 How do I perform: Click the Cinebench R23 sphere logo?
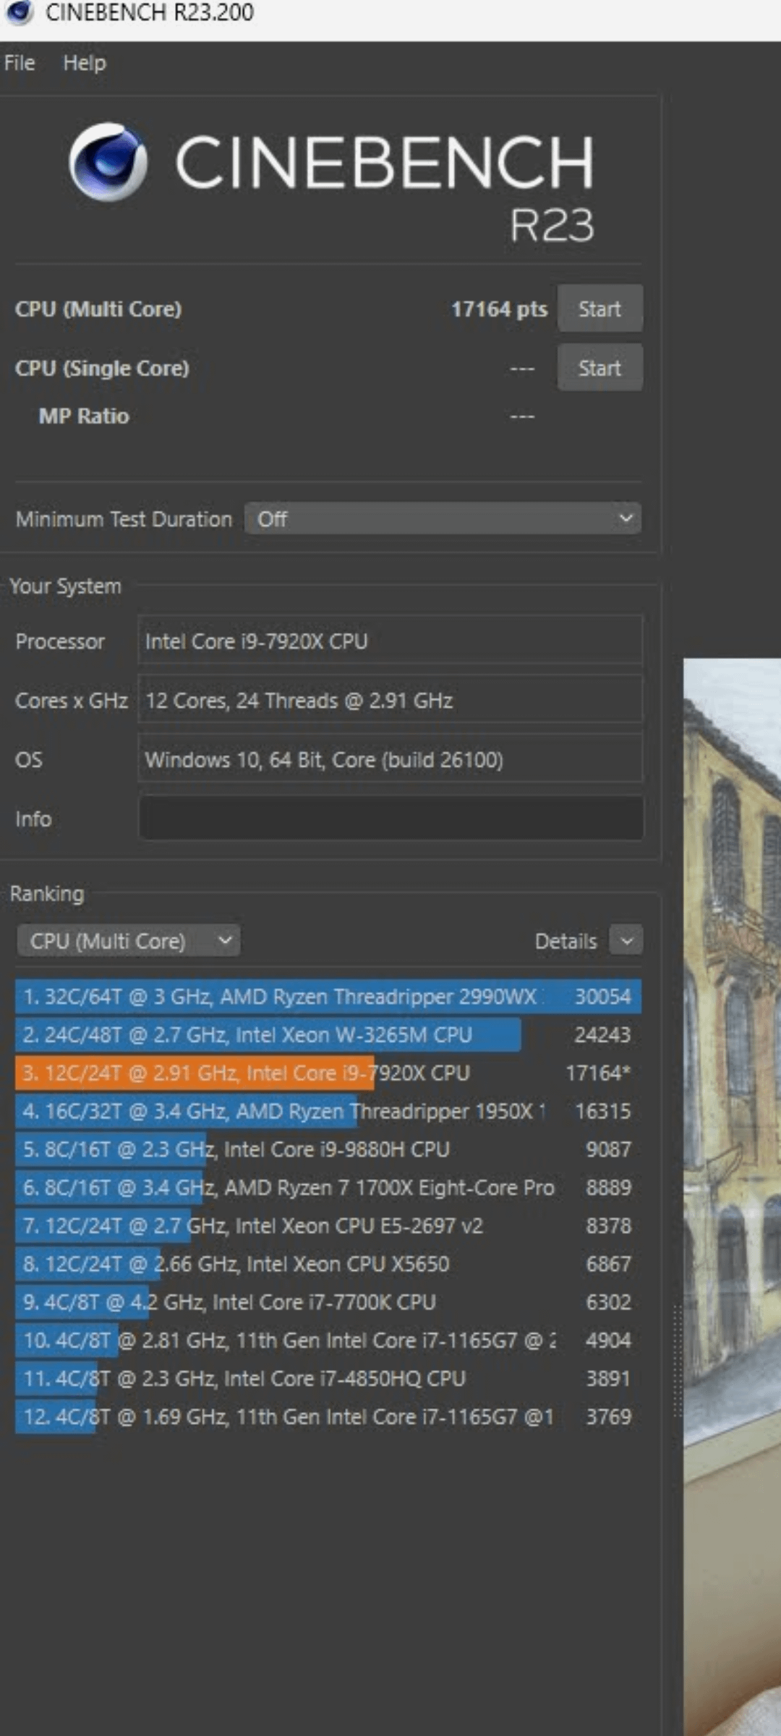[x=108, y=161]
